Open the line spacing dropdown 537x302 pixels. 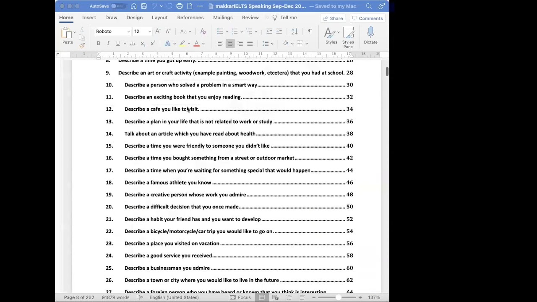(x=267, y=44)
